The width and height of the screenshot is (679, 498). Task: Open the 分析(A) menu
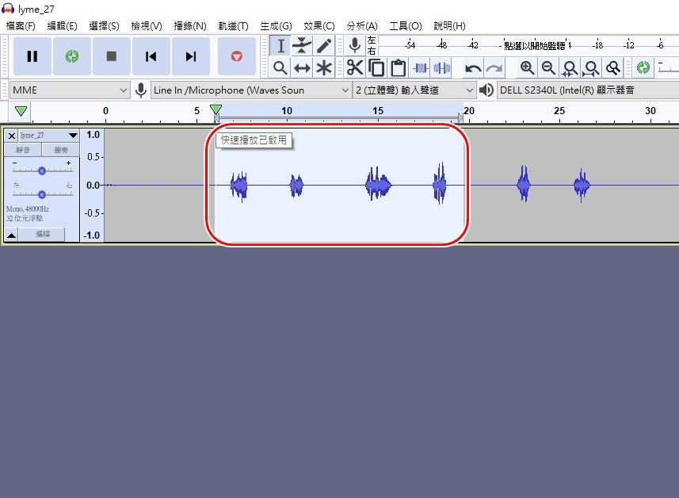coord(362,26)
